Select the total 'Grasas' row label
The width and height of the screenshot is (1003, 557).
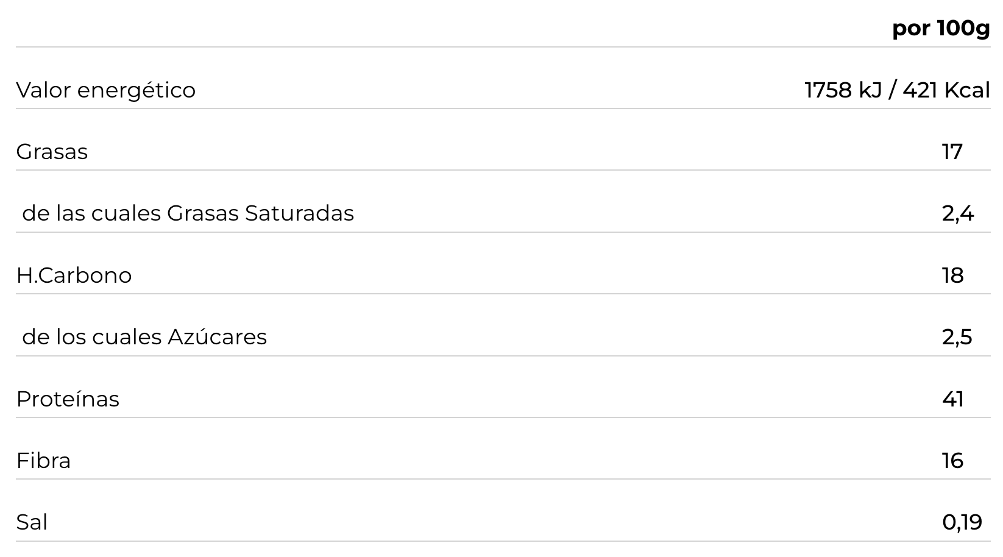pos(52,152)
